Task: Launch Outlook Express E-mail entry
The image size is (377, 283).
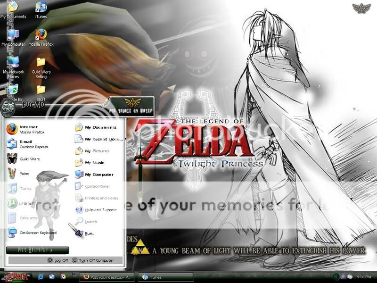Action: 28,144
